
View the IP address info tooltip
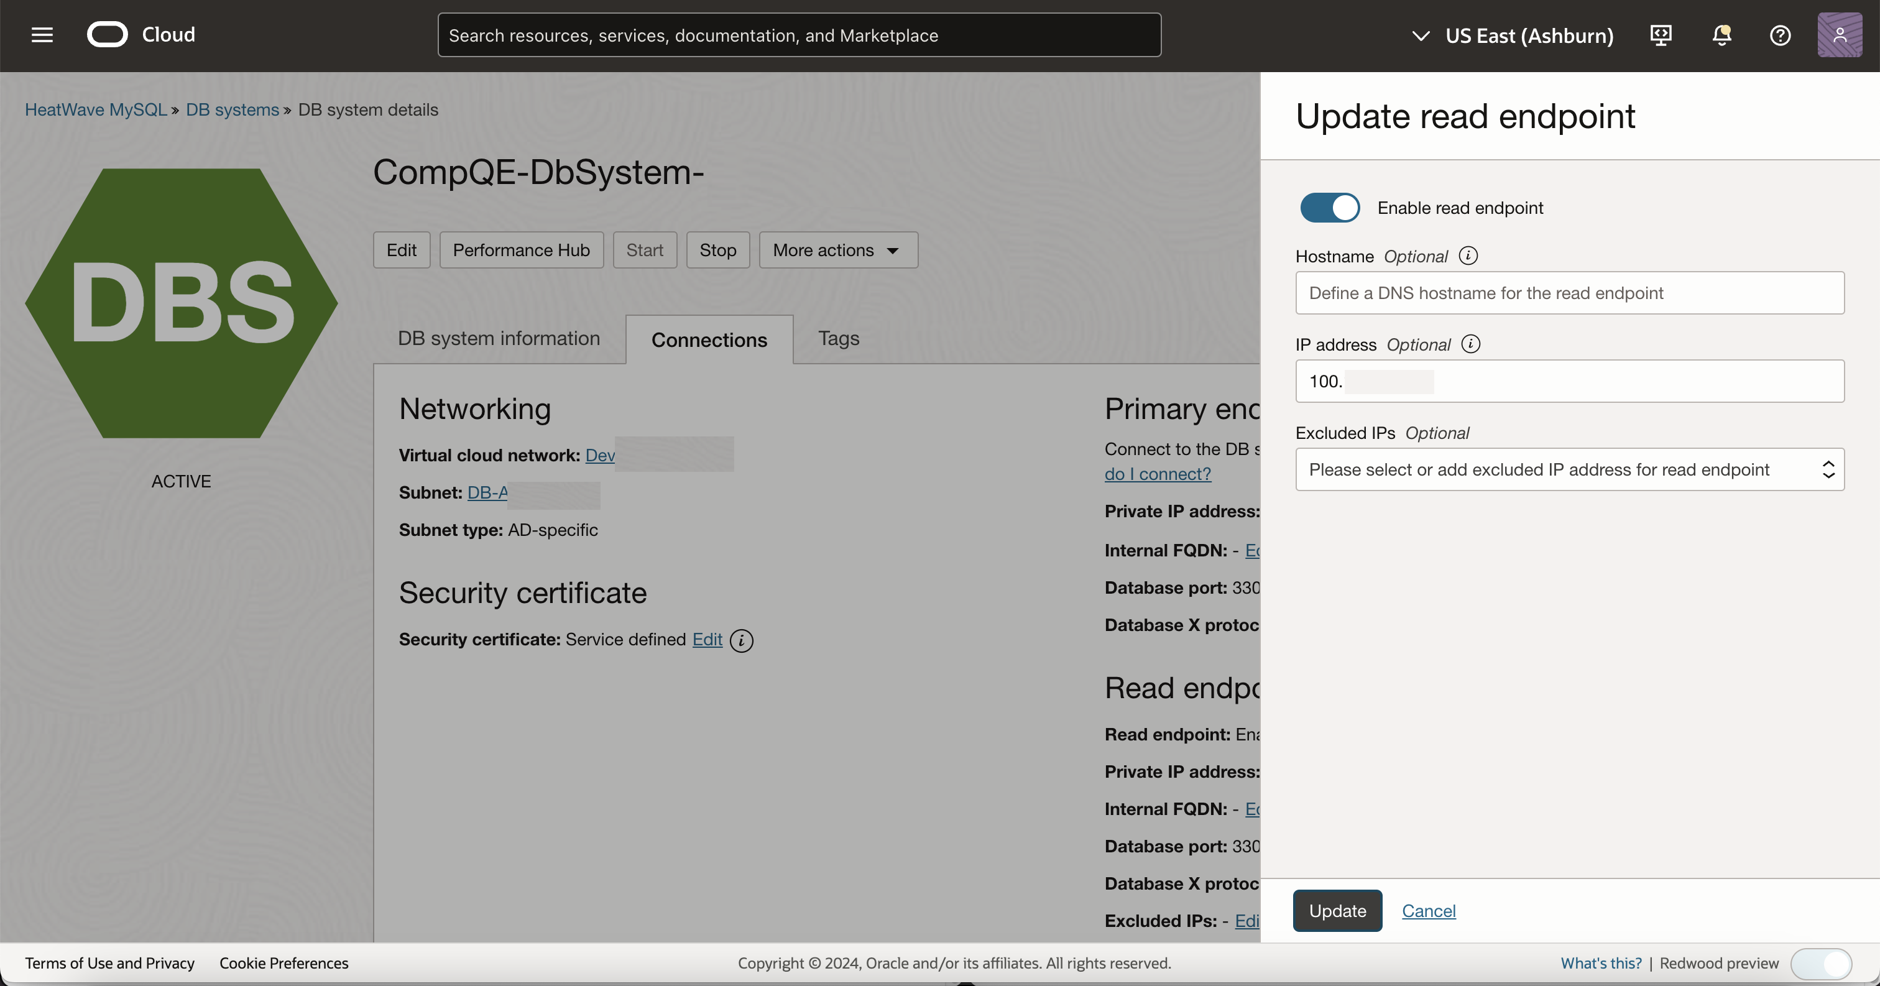click(1470, 344)
